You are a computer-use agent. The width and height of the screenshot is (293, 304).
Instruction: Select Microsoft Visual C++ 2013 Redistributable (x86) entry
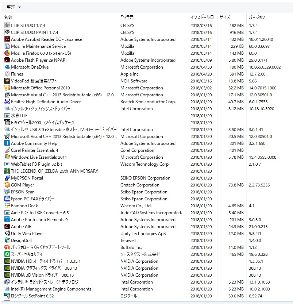coord(64,95)
